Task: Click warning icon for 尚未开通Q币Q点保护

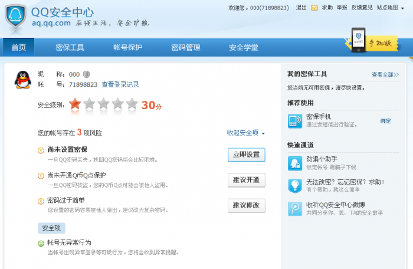Action: point(41,176)
